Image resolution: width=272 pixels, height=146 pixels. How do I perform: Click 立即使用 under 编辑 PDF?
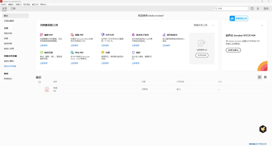[44, 45]
